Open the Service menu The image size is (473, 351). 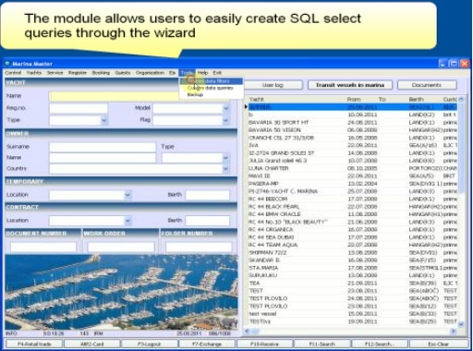click(55, 73)
